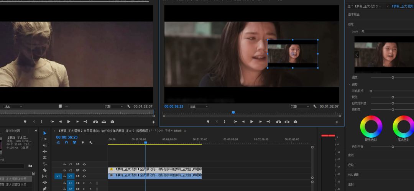The width and height of the screenshot is (414, 191).
Task: Adjust the 锐化 slider handle
Action: point(393,97)
